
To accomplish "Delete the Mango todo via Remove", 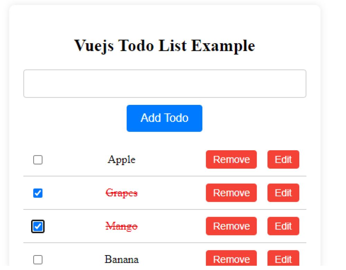I will [231, 226].
